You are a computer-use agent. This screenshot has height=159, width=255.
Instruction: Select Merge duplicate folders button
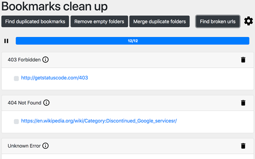tap(159, 21)
